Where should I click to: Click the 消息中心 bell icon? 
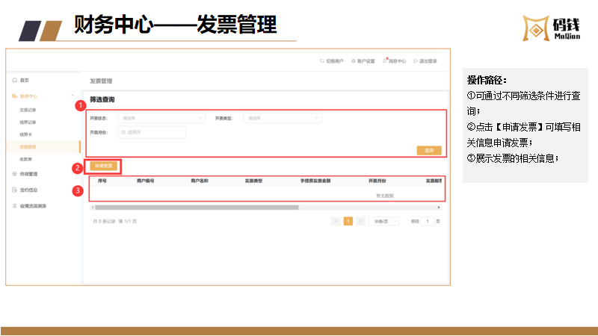pos(385,61)
